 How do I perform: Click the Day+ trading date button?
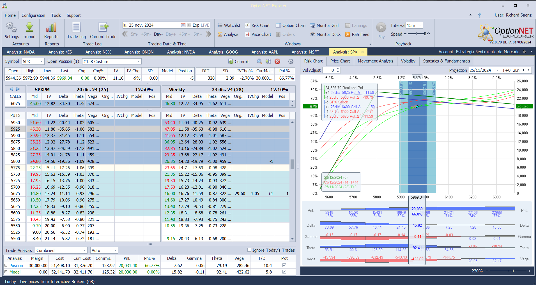click(171, 34)
